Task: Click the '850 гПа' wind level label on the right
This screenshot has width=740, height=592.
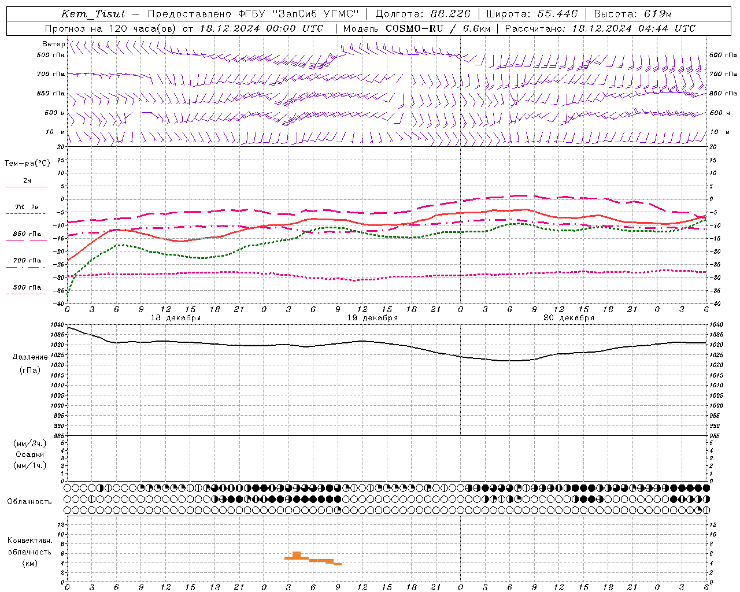Action: click(x=723, y=93)
